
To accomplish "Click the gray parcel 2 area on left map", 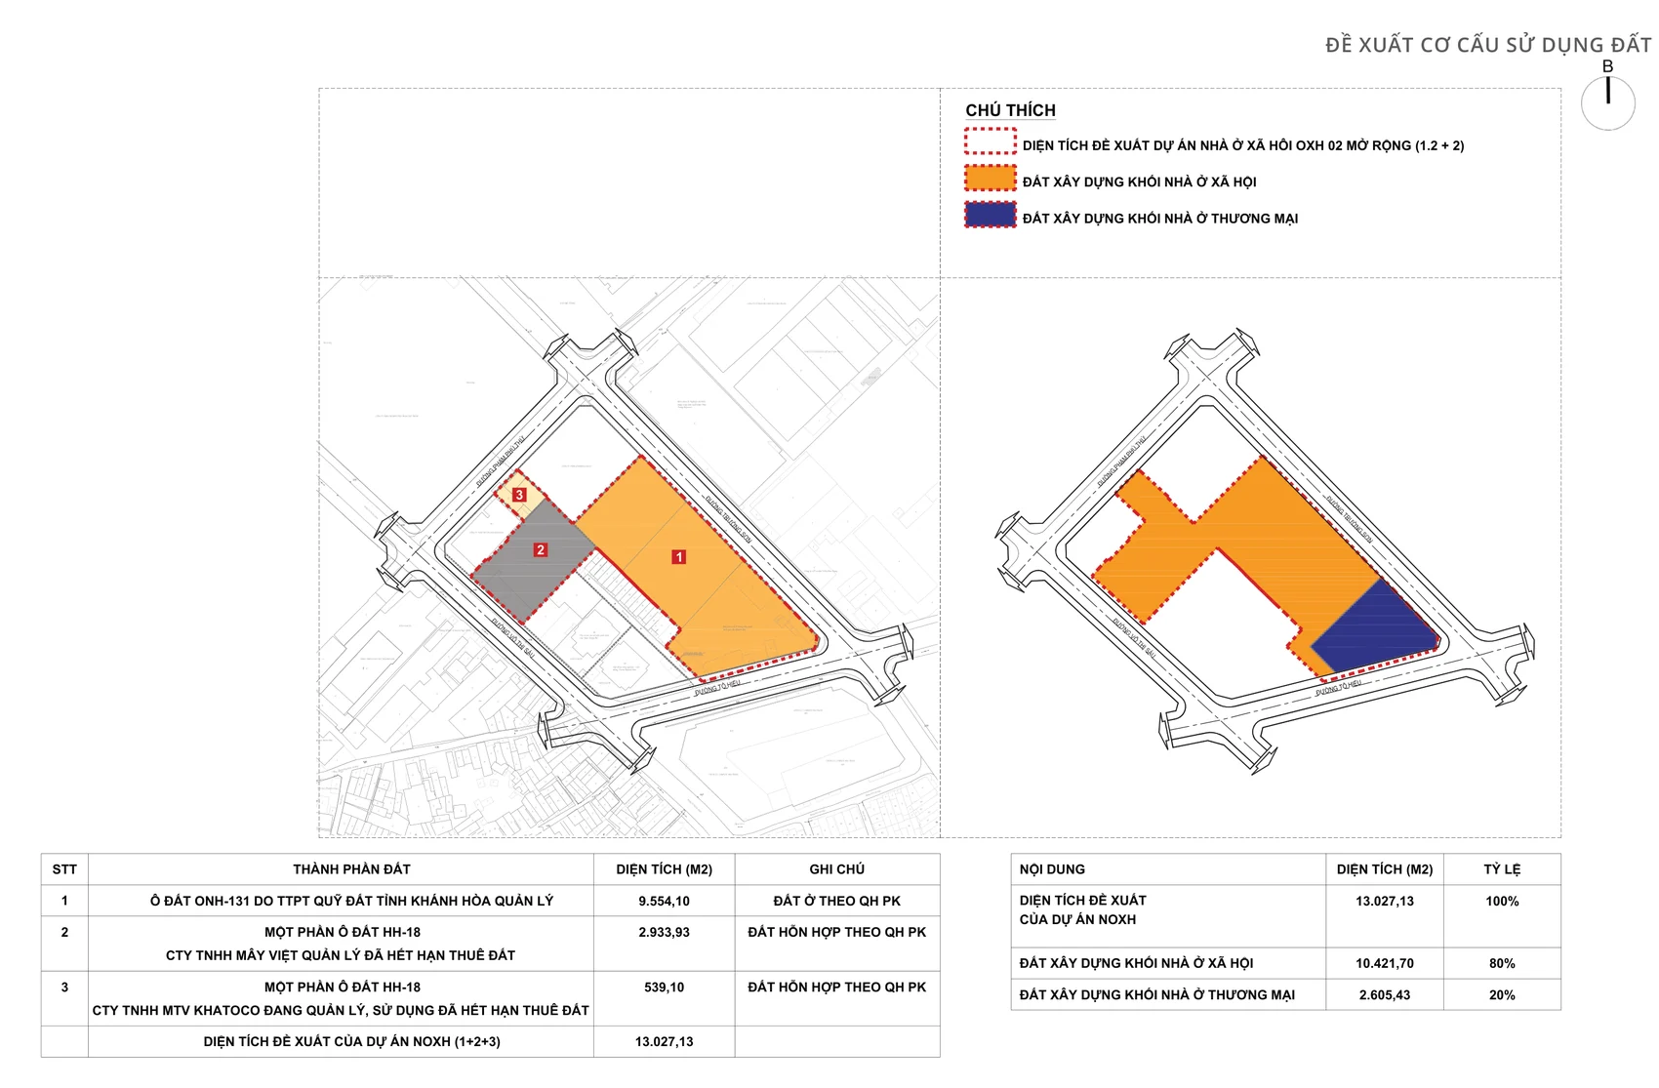I will [x=533, y=561].
